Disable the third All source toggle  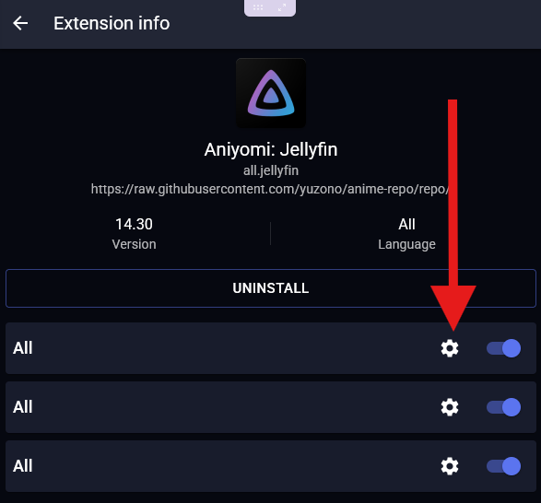[x=503, y=466]
